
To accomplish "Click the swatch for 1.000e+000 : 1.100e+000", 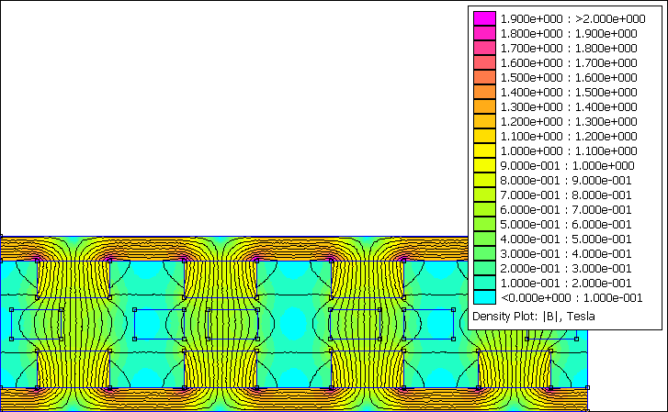I will (484, 150).
